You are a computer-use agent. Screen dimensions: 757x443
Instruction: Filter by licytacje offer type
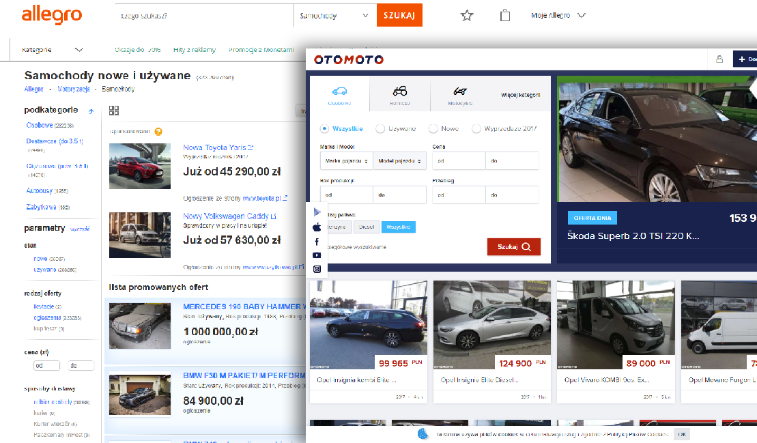44,306
